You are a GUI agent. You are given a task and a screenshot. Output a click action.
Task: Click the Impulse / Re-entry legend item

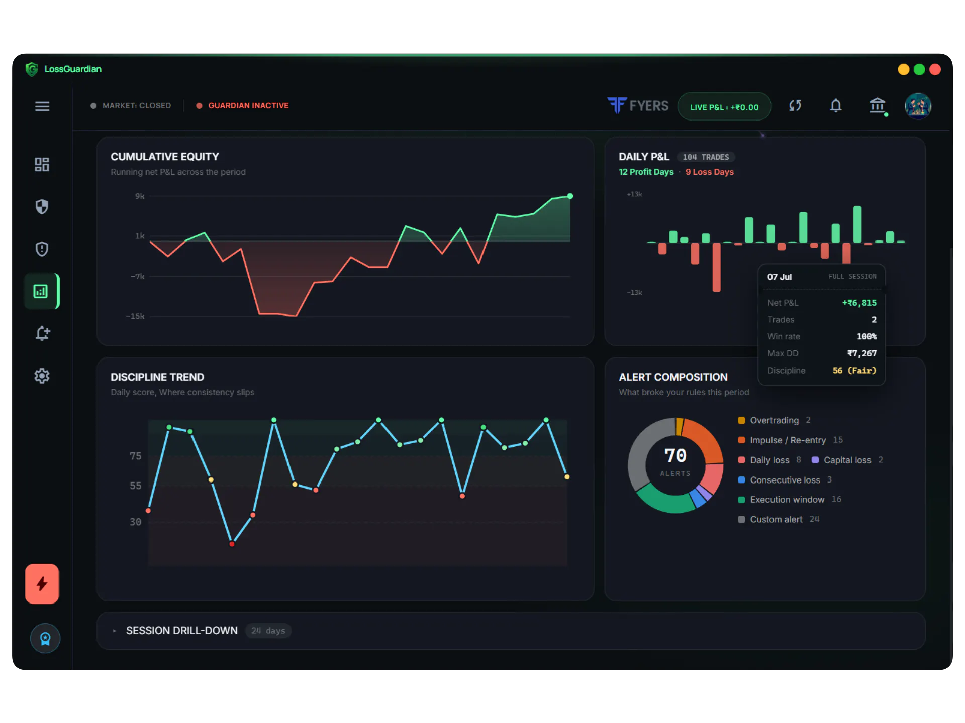click(790, 440)
